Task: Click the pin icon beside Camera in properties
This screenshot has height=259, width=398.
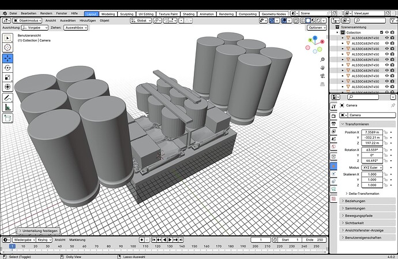Action: [x=393, y=105]
